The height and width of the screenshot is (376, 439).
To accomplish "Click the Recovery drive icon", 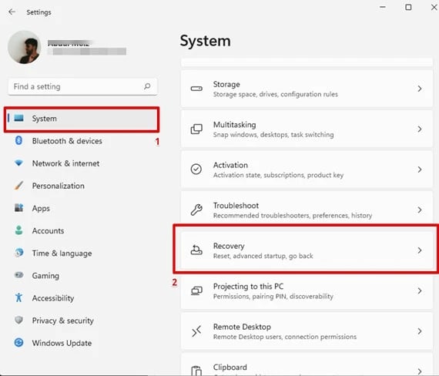I will [x=196, y=250].
